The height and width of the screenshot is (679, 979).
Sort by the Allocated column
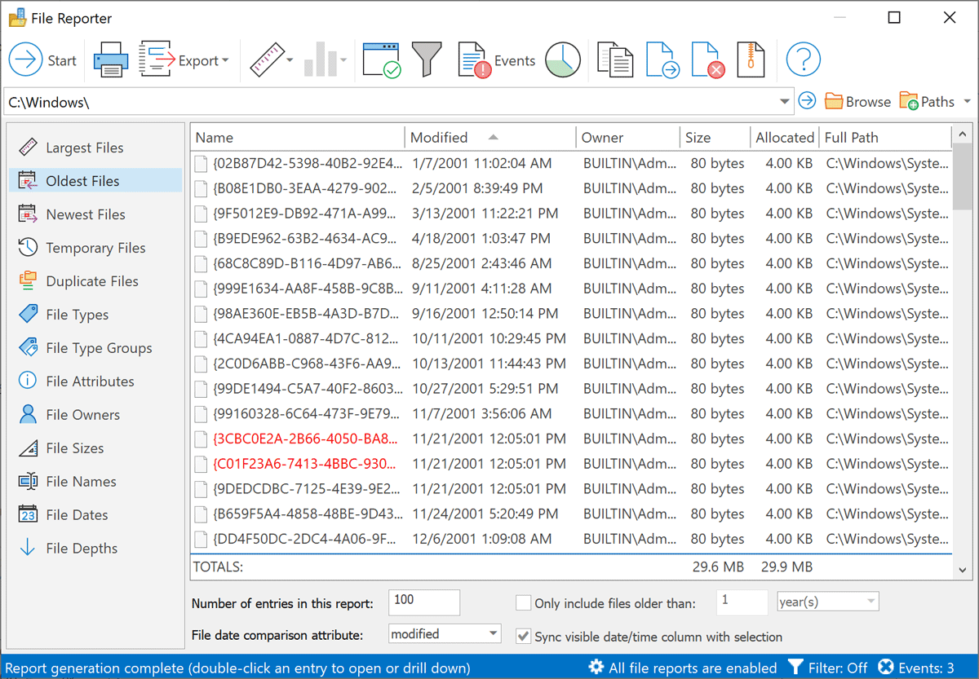(x=785, y=138)
